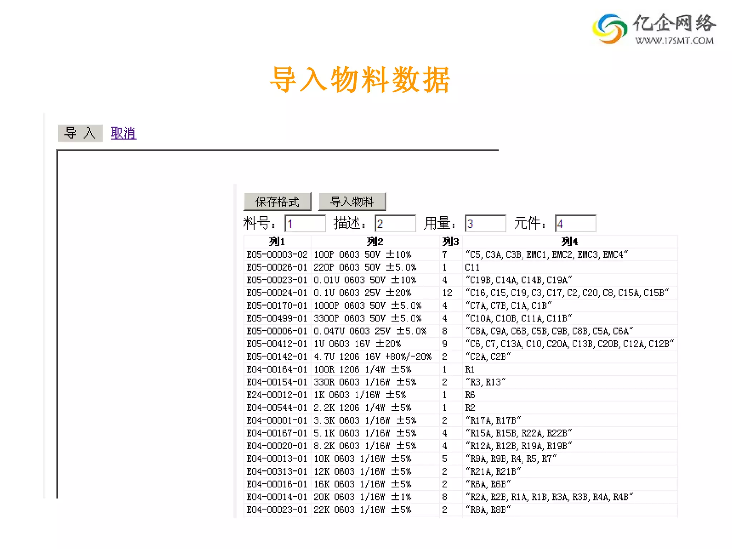Click description 0.01U 0603 50V ±10%
This screenshot has width=732, height=549.
(375, 280)
